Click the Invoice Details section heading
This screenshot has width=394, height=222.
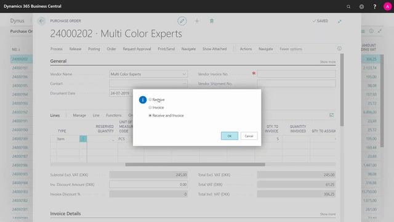(x=65, y=213)
